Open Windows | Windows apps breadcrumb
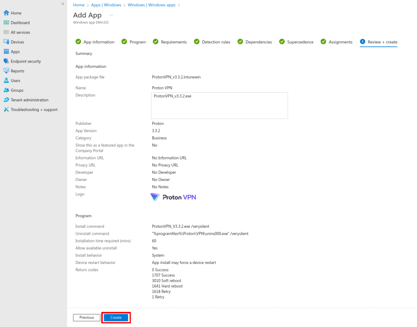The image size is (417, 327). click(151, 5)
